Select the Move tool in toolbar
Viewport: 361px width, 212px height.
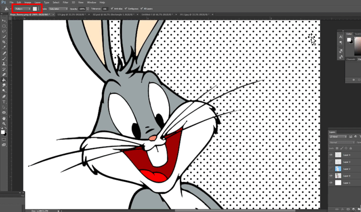point(4,20)
